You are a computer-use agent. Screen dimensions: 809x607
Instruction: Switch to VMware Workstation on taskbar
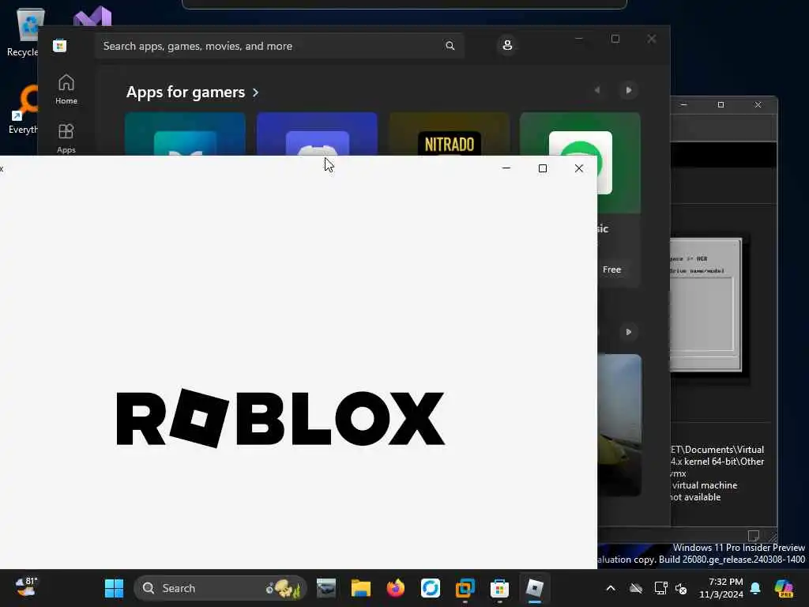point(465,588)
